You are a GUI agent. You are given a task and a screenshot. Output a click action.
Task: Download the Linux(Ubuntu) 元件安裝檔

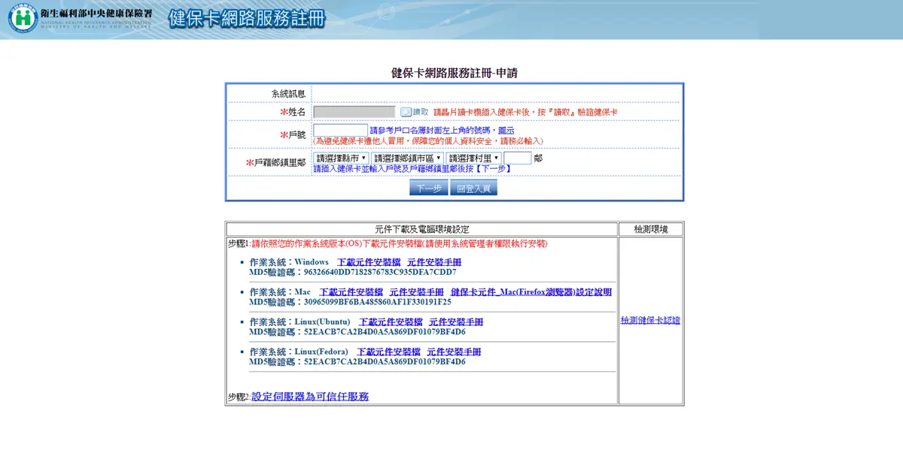(x=391, y=322)
